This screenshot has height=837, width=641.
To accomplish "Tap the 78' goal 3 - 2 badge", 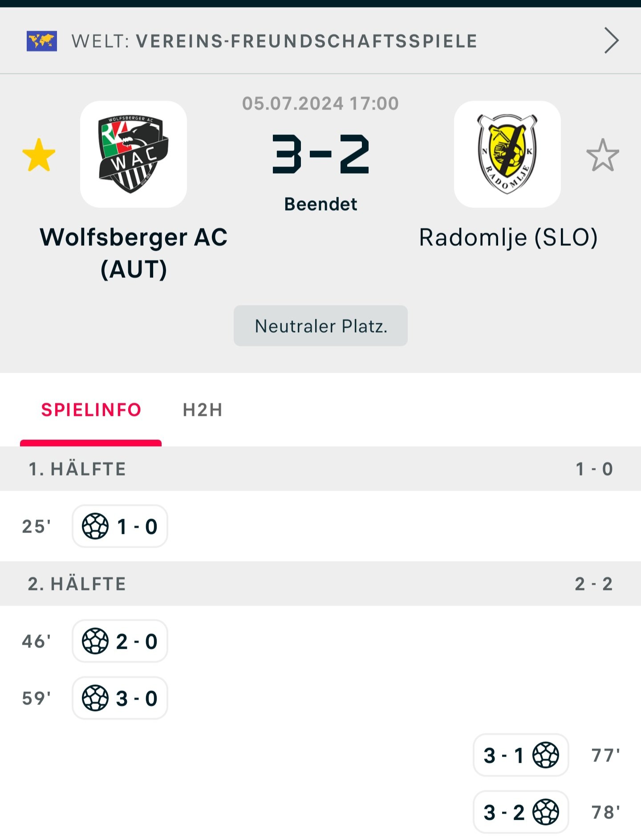I will [521, 812].
